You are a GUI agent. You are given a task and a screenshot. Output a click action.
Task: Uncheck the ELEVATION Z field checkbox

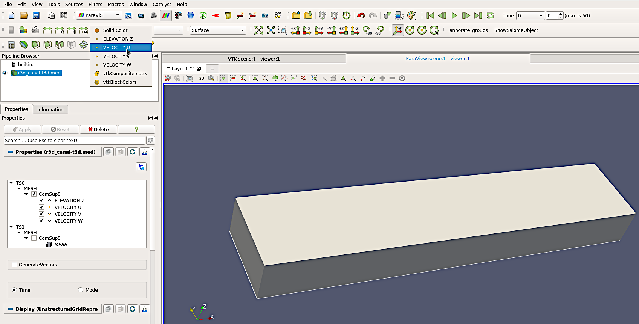click(x=41, y=201)
